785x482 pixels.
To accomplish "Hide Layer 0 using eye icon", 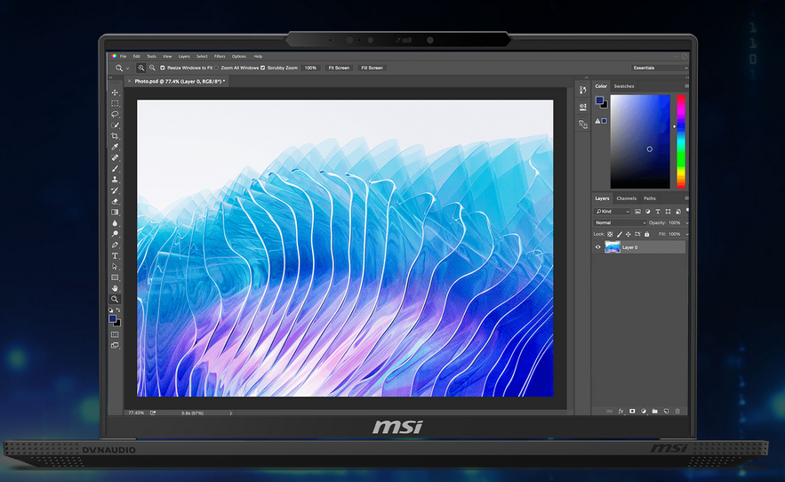I will (x=597, y=247).
